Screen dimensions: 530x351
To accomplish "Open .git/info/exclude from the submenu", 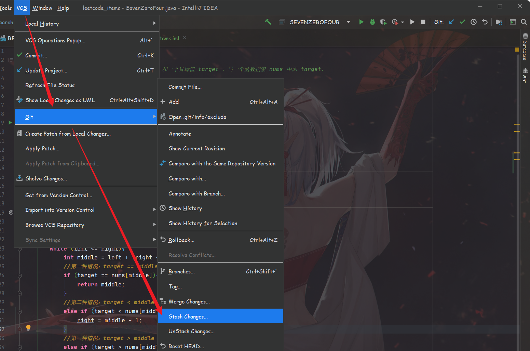I will (220, 117).
